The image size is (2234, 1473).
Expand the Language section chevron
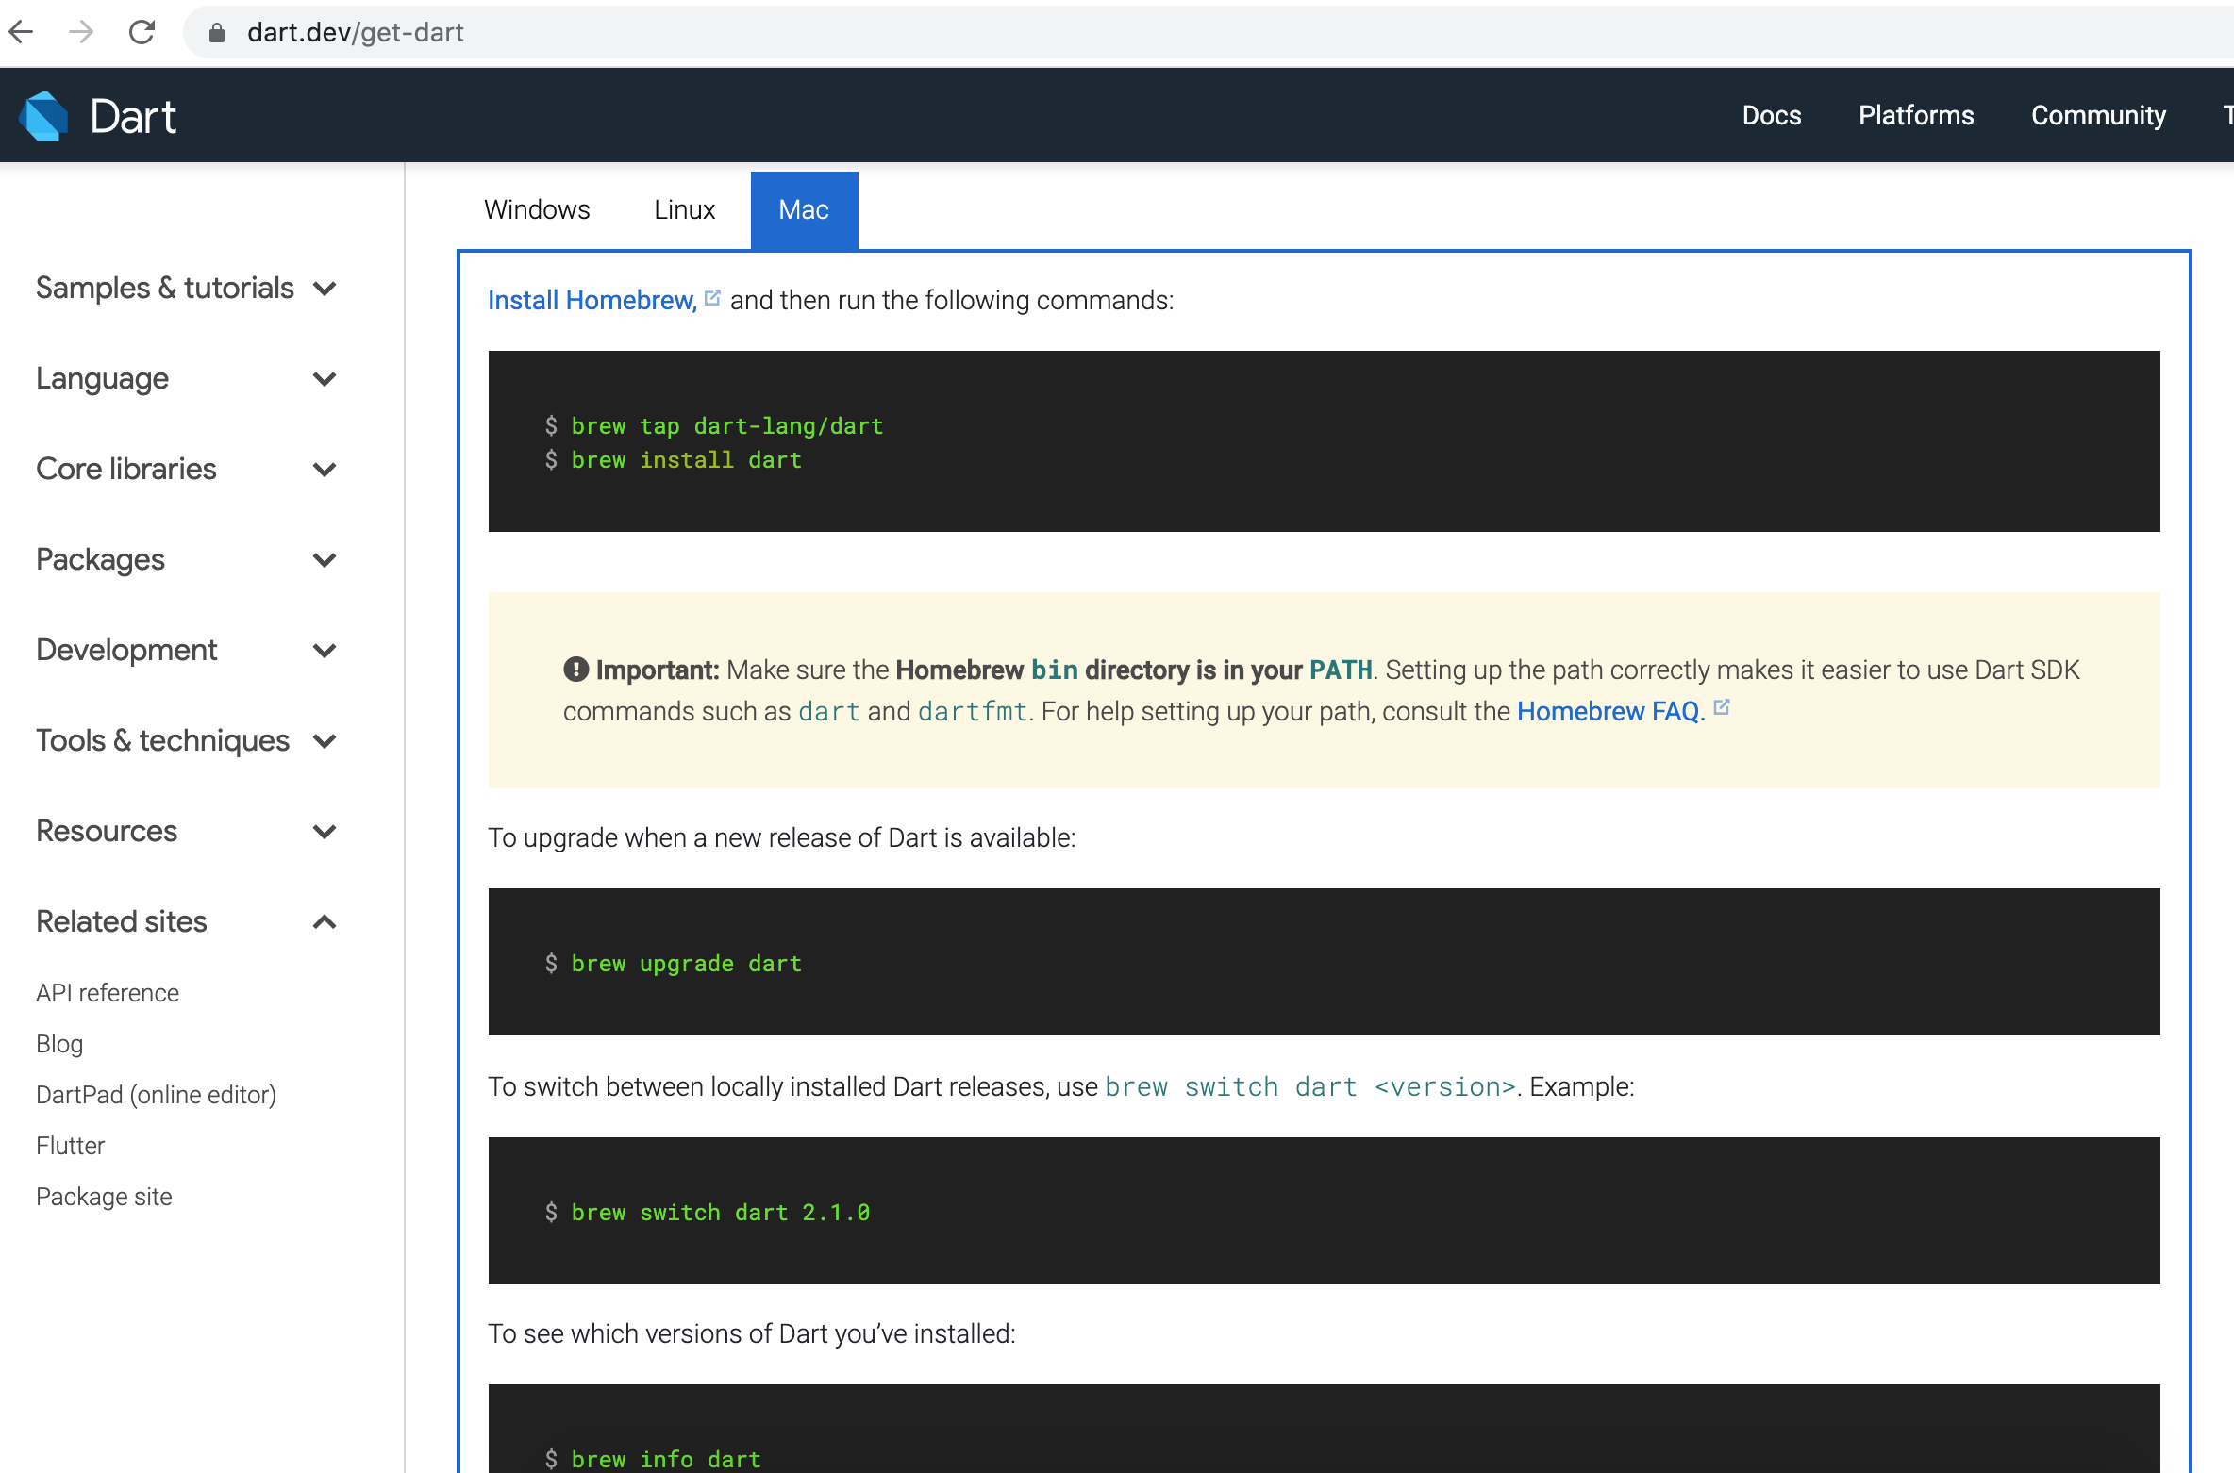325,379
